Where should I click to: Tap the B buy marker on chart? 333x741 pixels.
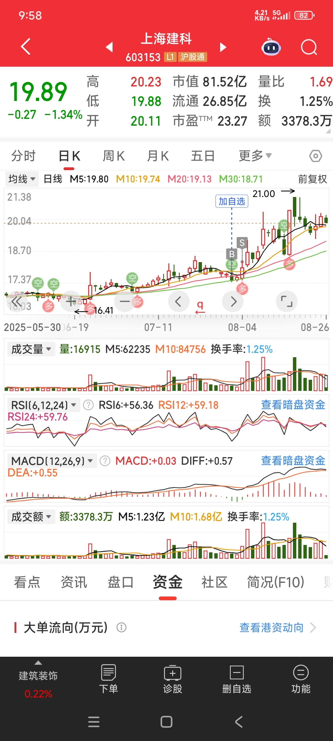click(232, 254)
